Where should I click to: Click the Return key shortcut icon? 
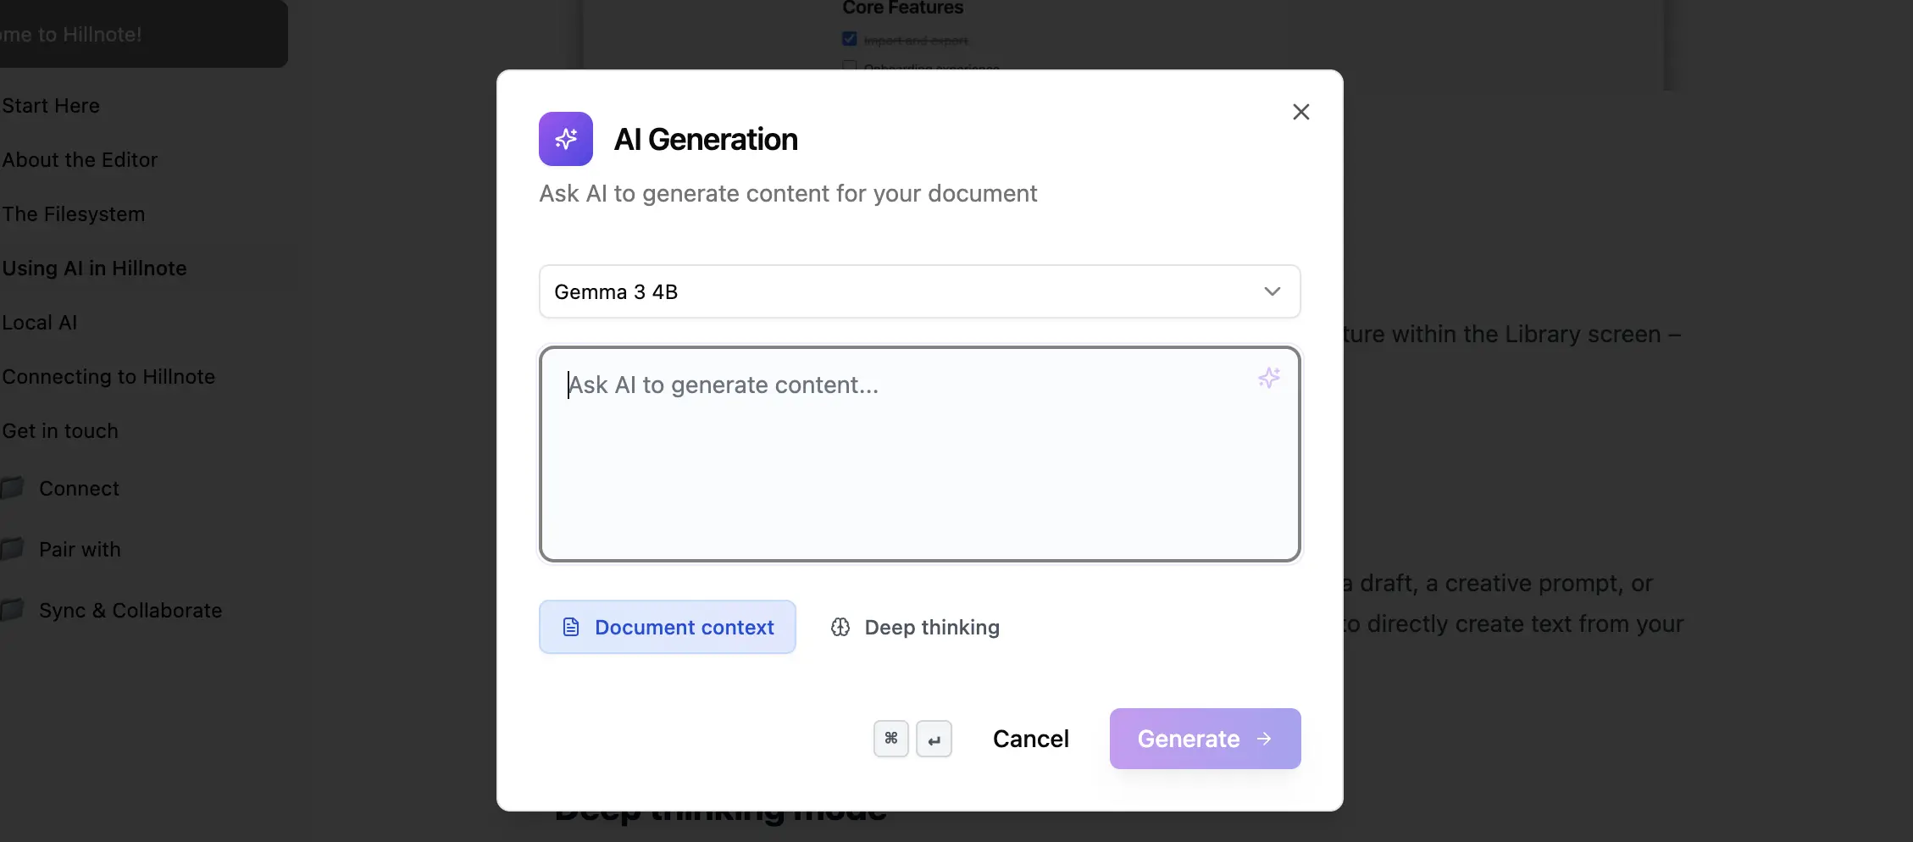[934, 739]
